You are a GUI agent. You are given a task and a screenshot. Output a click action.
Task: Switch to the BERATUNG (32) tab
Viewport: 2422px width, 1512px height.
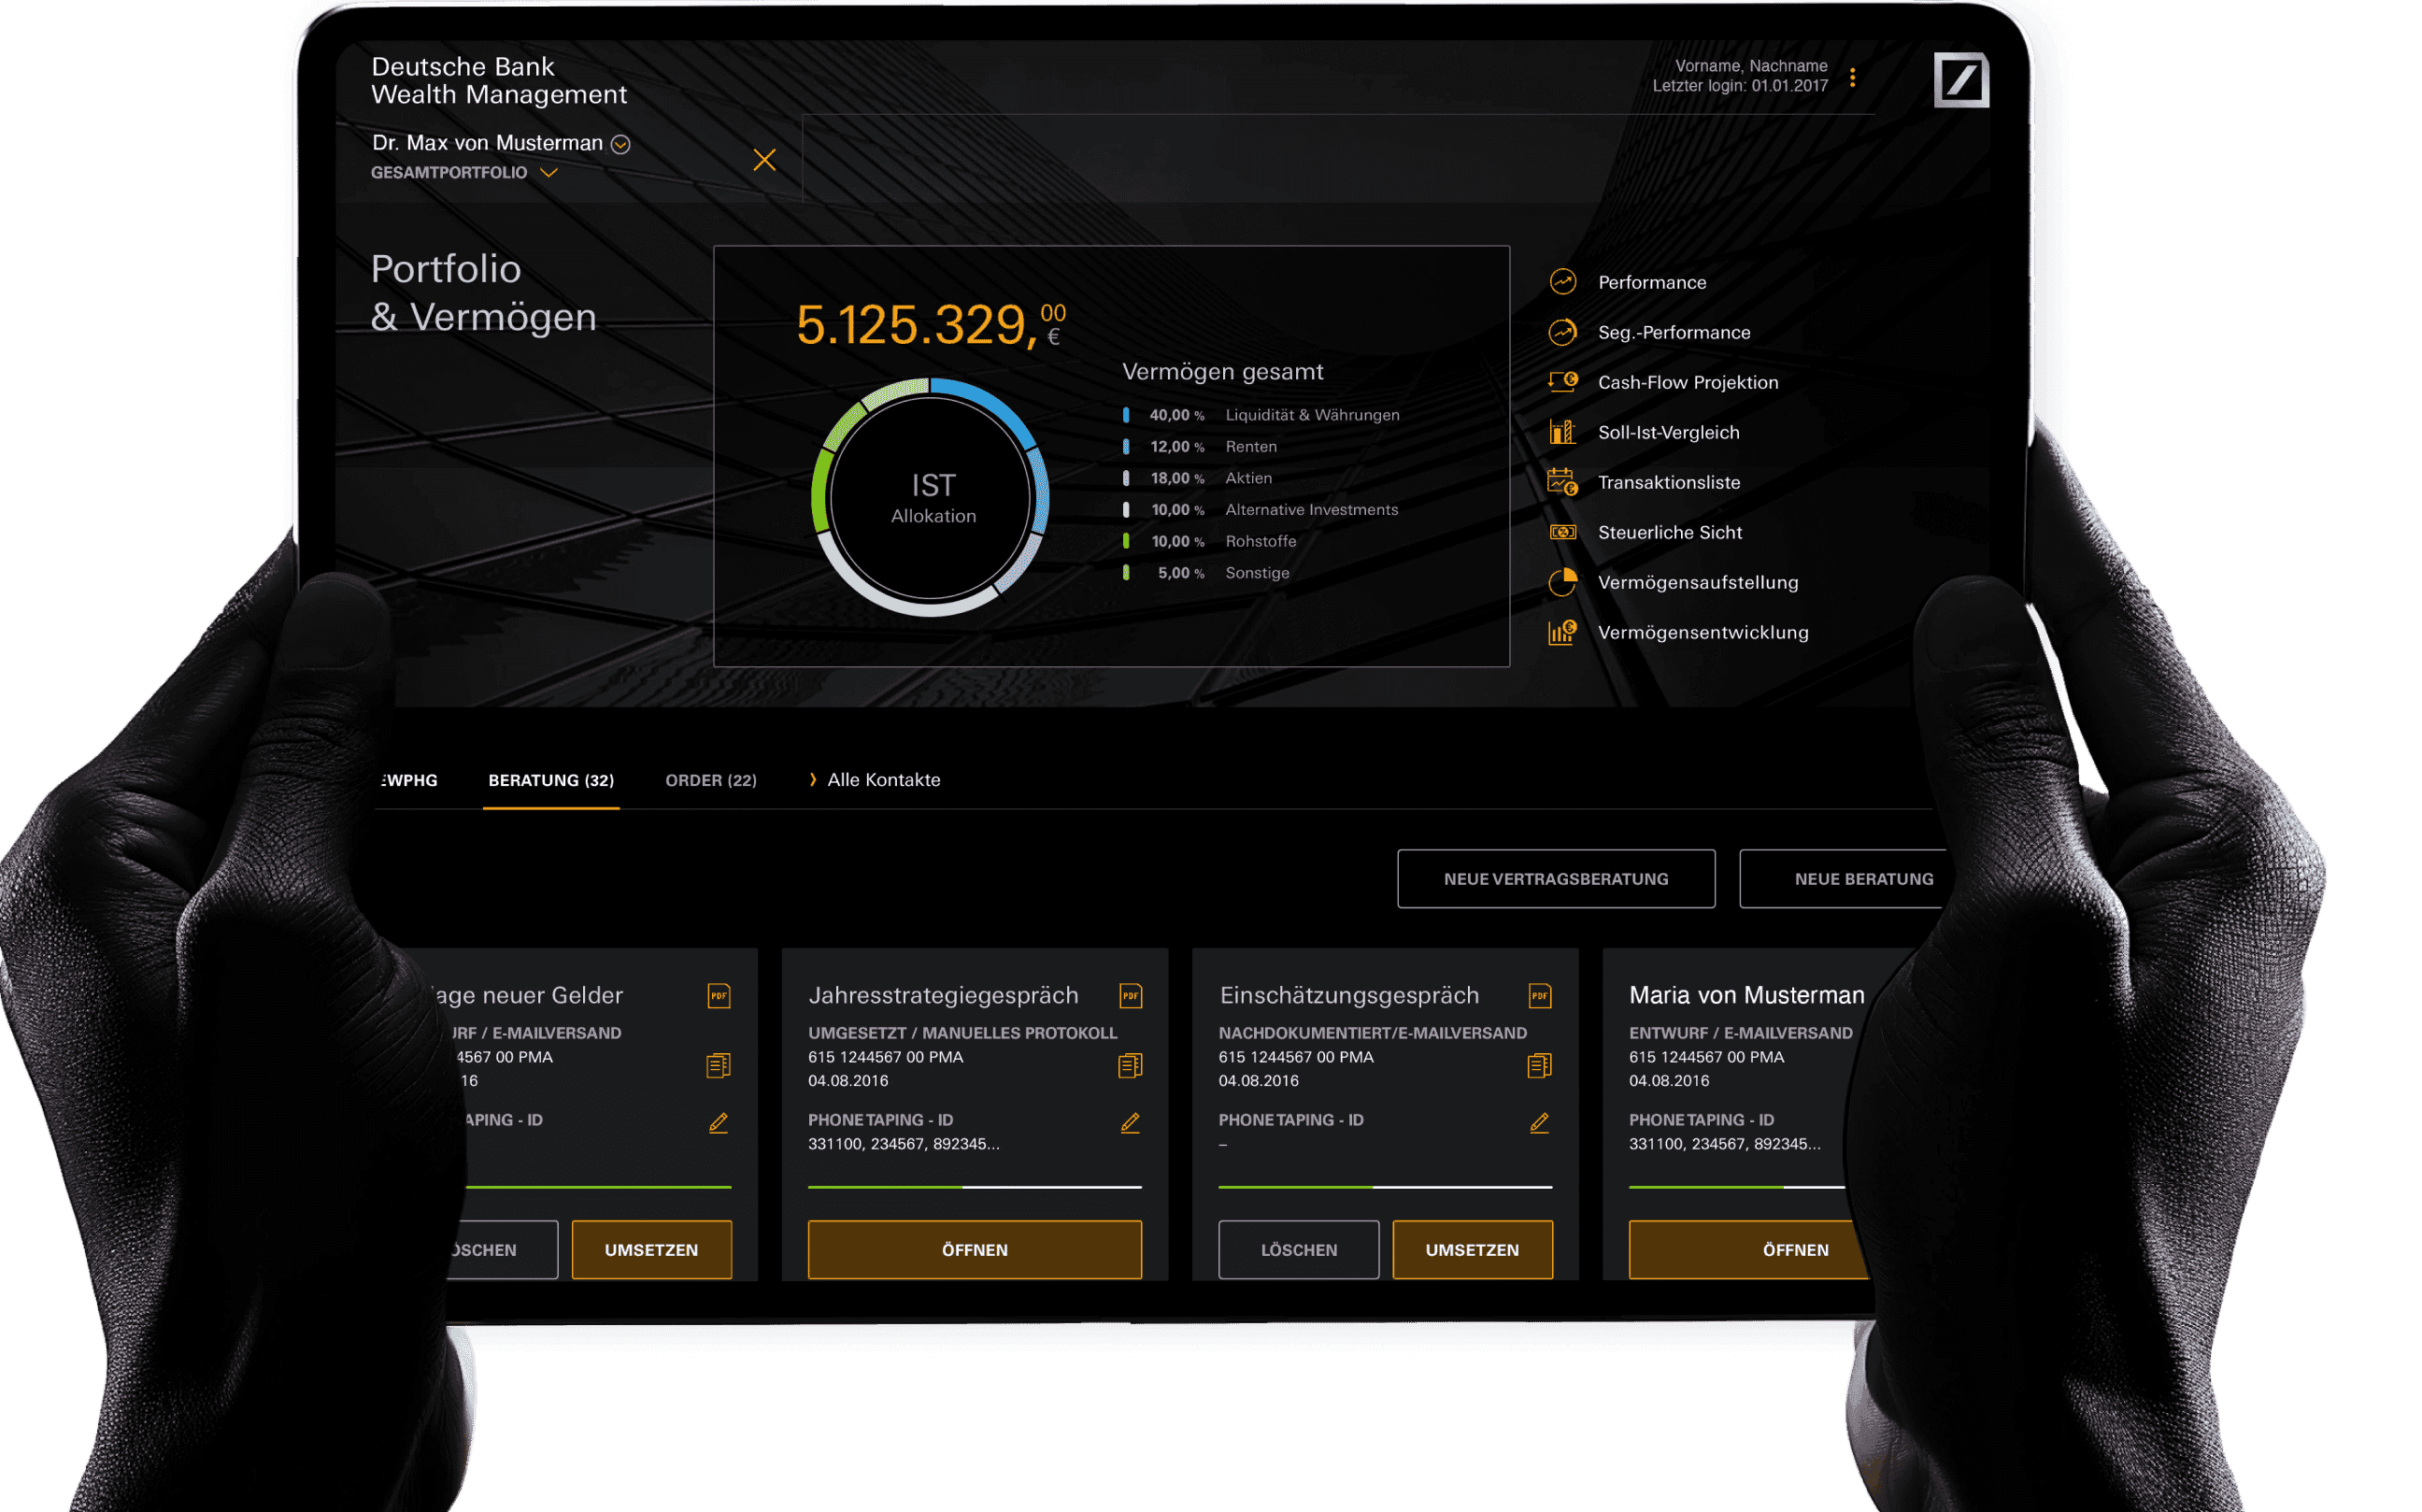click(551, 780)
